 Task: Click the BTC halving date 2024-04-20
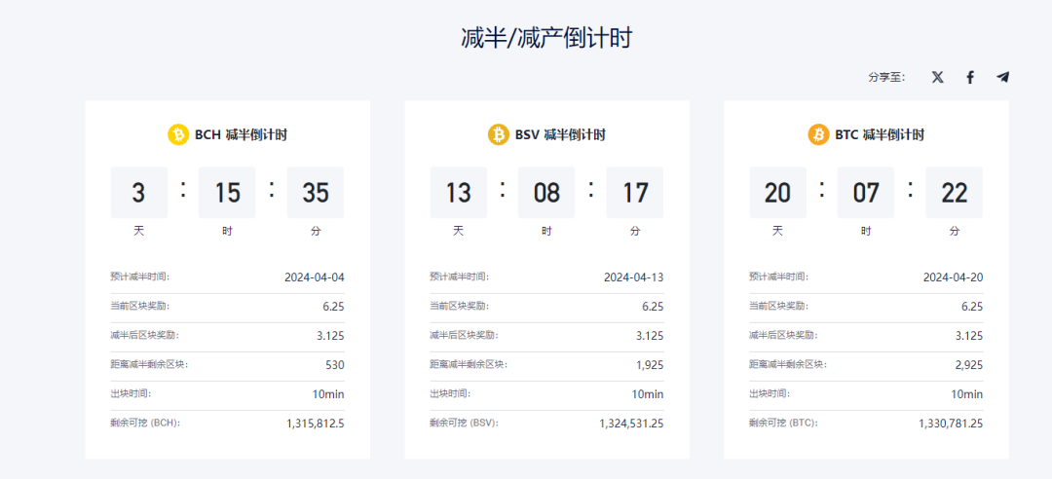click(953, 277)
